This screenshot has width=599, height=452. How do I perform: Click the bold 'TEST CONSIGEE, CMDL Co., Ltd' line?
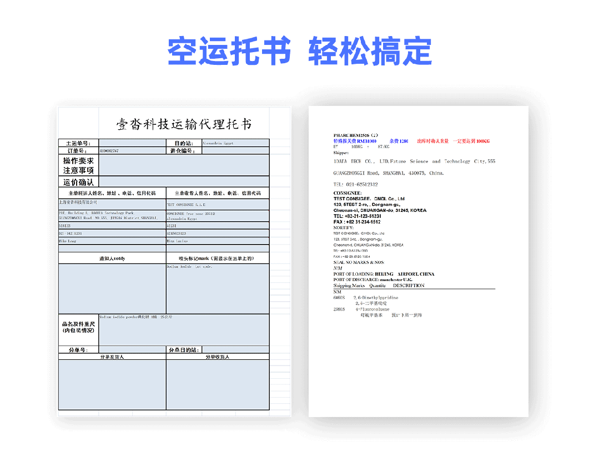point(369,199)
